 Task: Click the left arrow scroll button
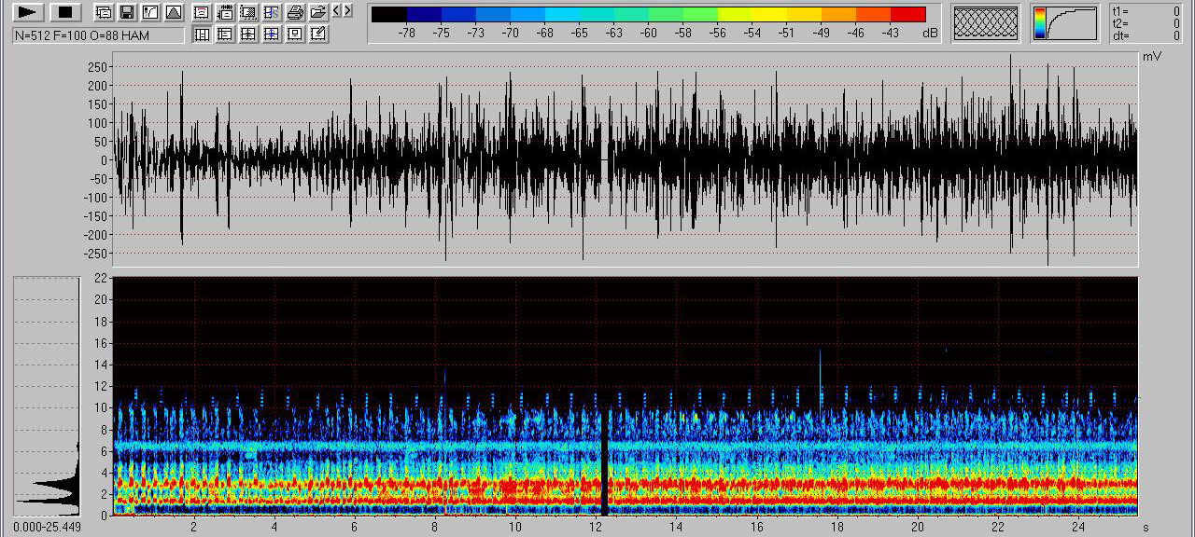pos(337,11)
